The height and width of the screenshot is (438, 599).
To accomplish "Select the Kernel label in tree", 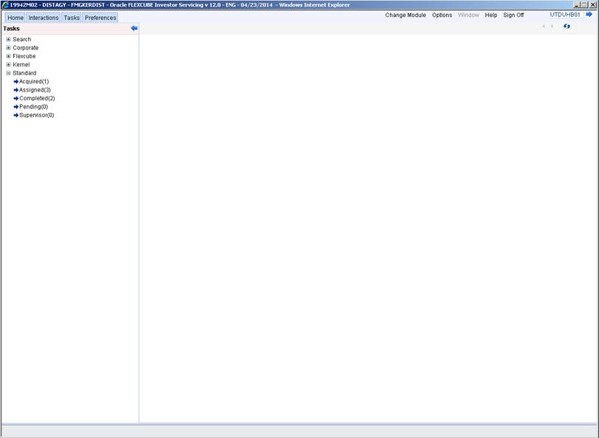I will (21, 64).
